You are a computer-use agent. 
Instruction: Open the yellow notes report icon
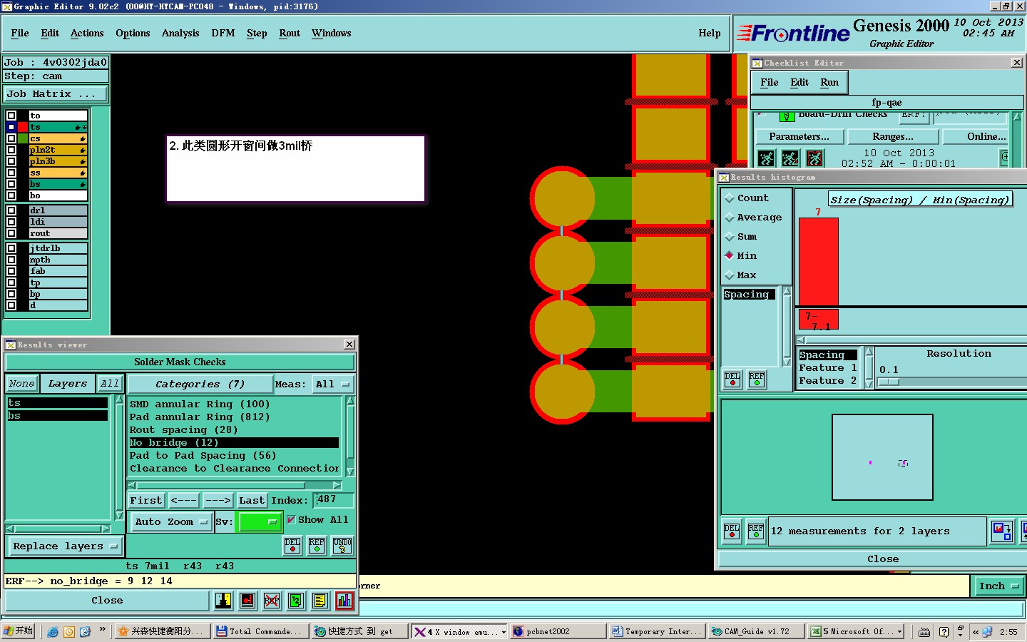coord(320,601)
